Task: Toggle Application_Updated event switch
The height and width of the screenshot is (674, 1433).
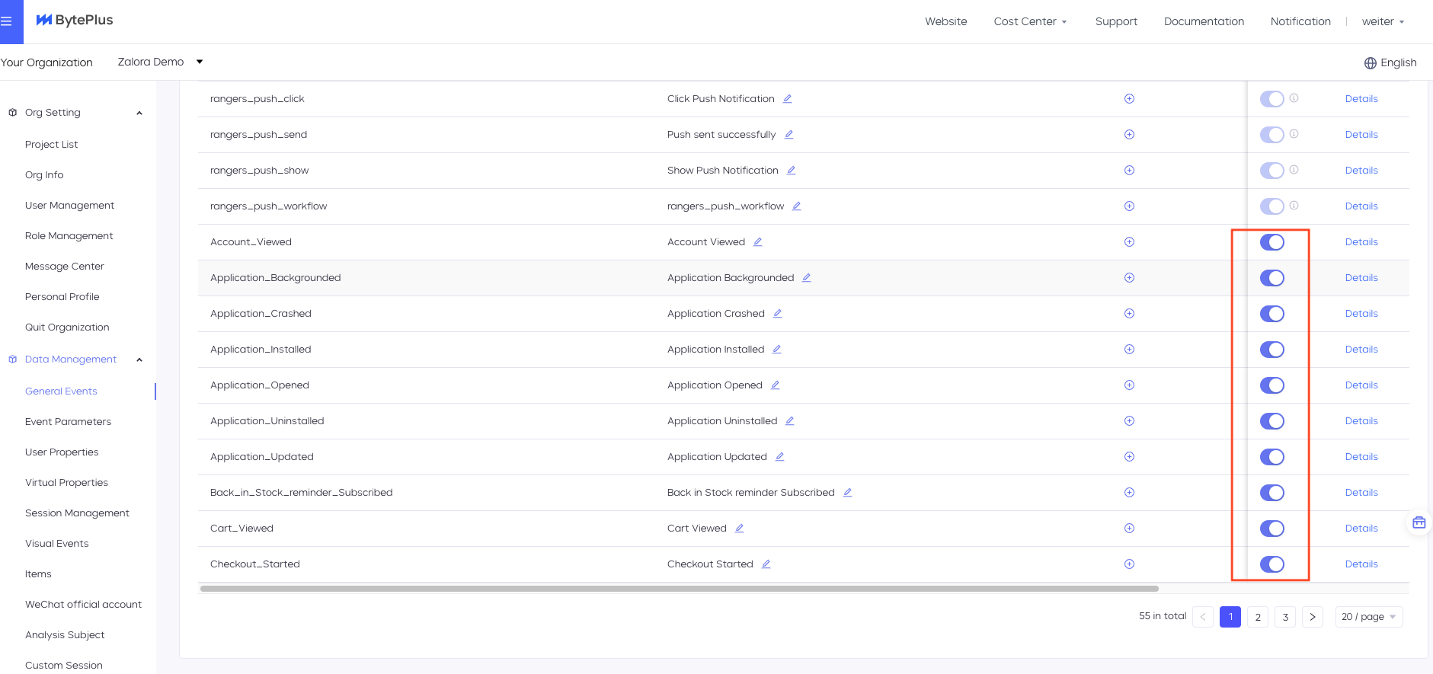Action: coord(1272,457)
